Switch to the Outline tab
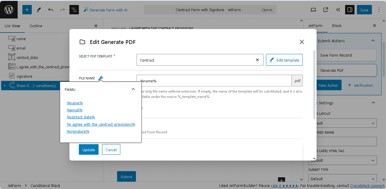 point(35,26)
